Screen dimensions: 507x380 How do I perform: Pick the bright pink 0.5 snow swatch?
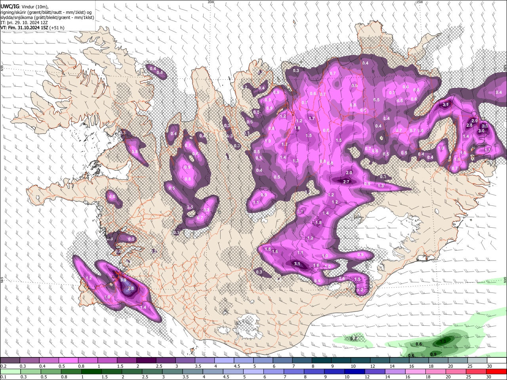point(68,361)
